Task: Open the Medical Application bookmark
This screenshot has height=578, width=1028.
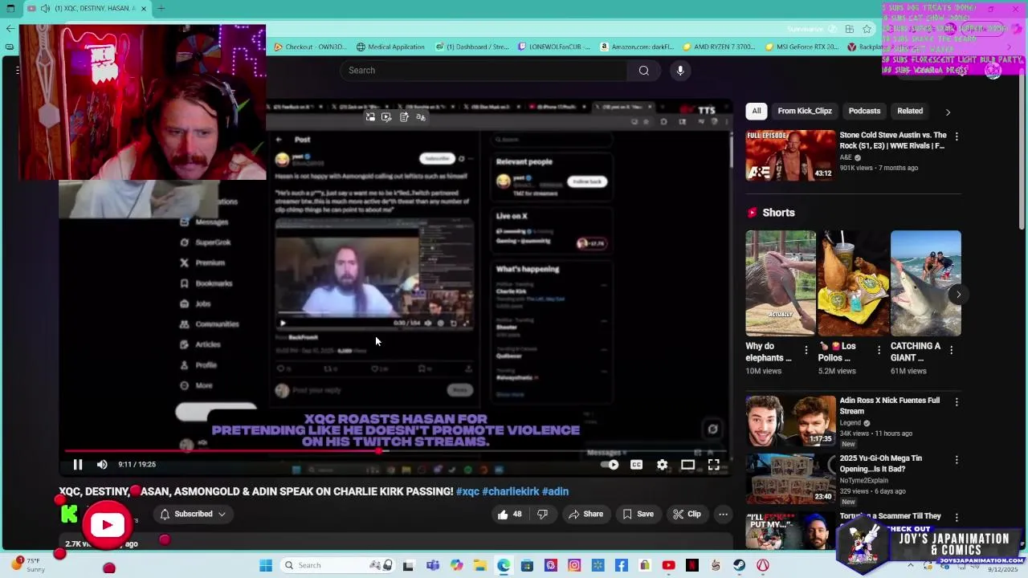Action: pos(390,47)
